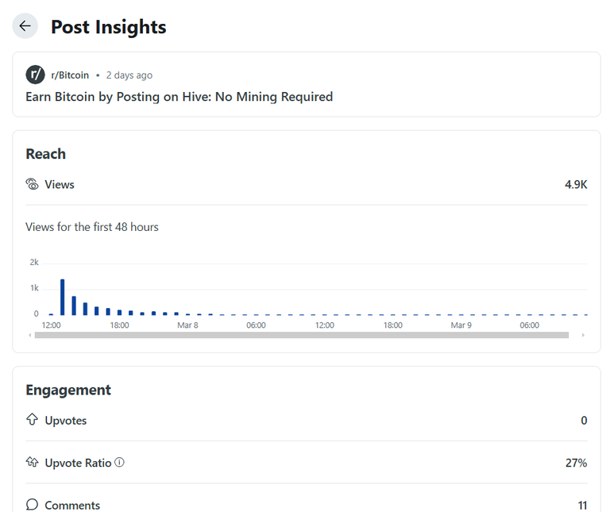
Task: Click the chart scrollbar left arrow
Action: pos(30,335)
